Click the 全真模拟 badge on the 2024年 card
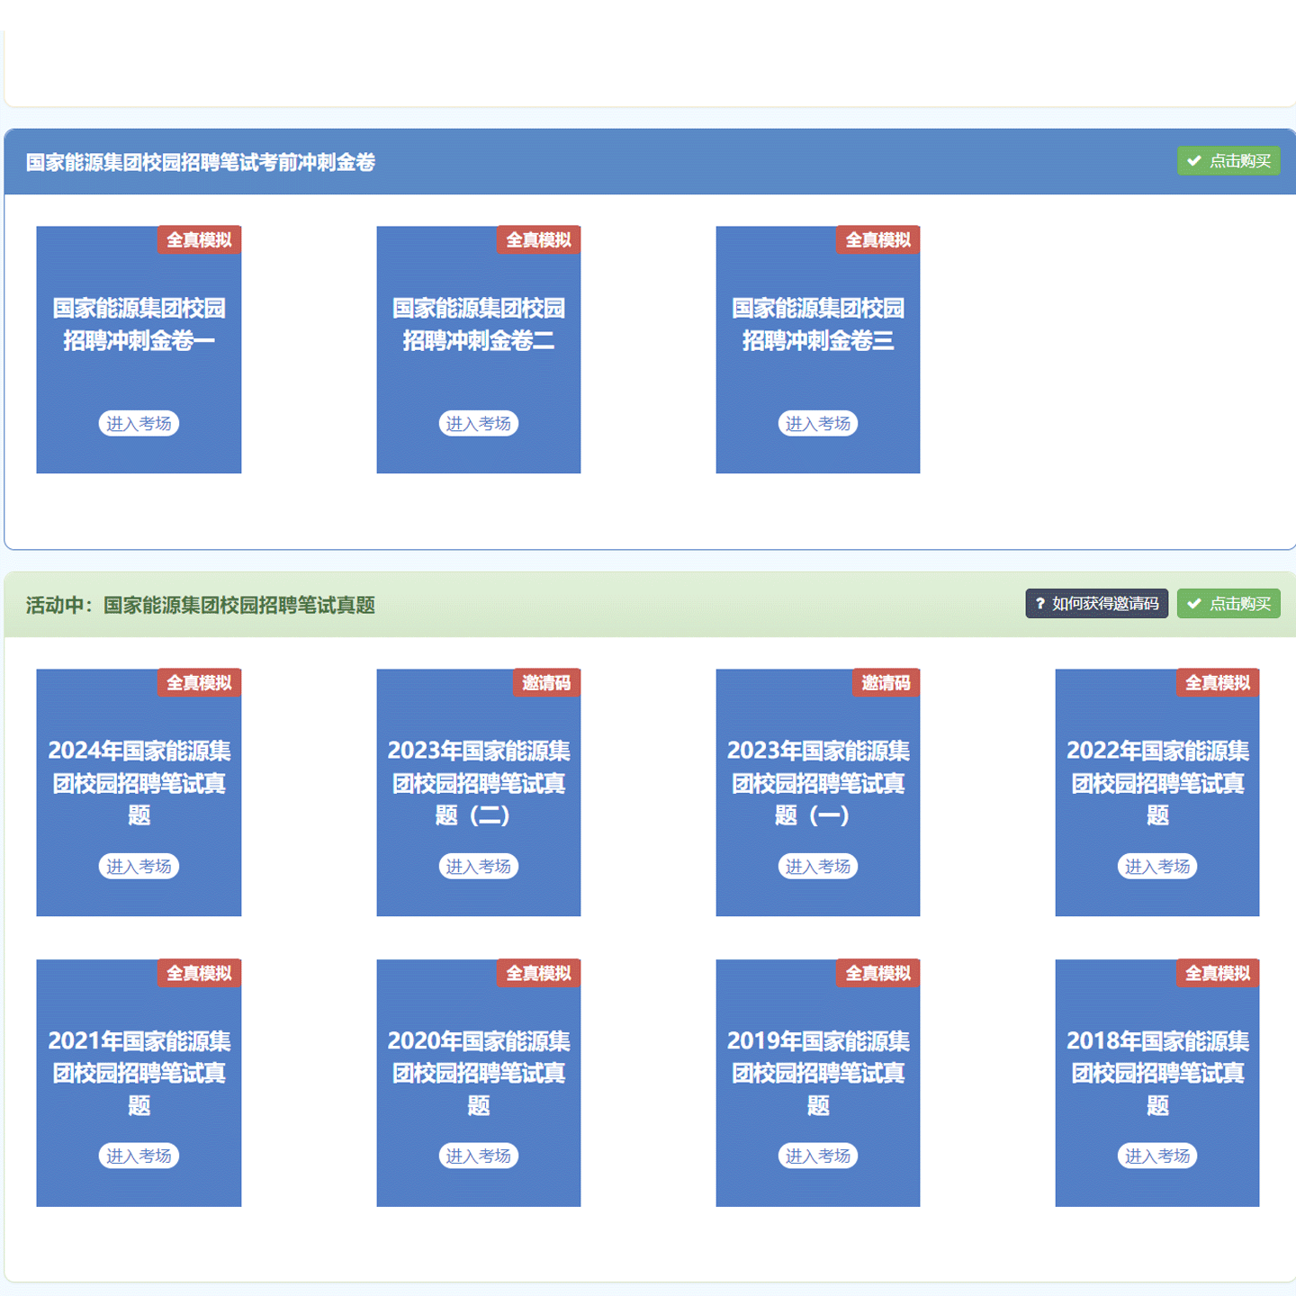This screenshot has height=1296, width=1296. (x=200, y=683)
